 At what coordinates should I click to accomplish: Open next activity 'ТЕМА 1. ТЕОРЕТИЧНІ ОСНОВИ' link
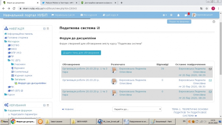click(x=190, y=112)
